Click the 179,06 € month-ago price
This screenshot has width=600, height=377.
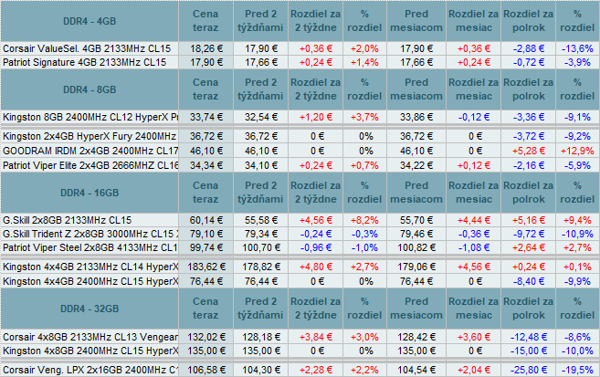416,267
